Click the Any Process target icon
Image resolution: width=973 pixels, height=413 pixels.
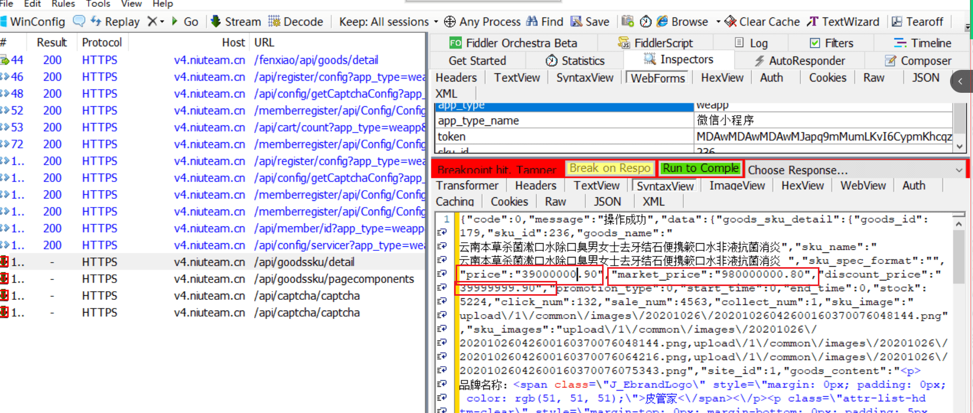point(450,21)
